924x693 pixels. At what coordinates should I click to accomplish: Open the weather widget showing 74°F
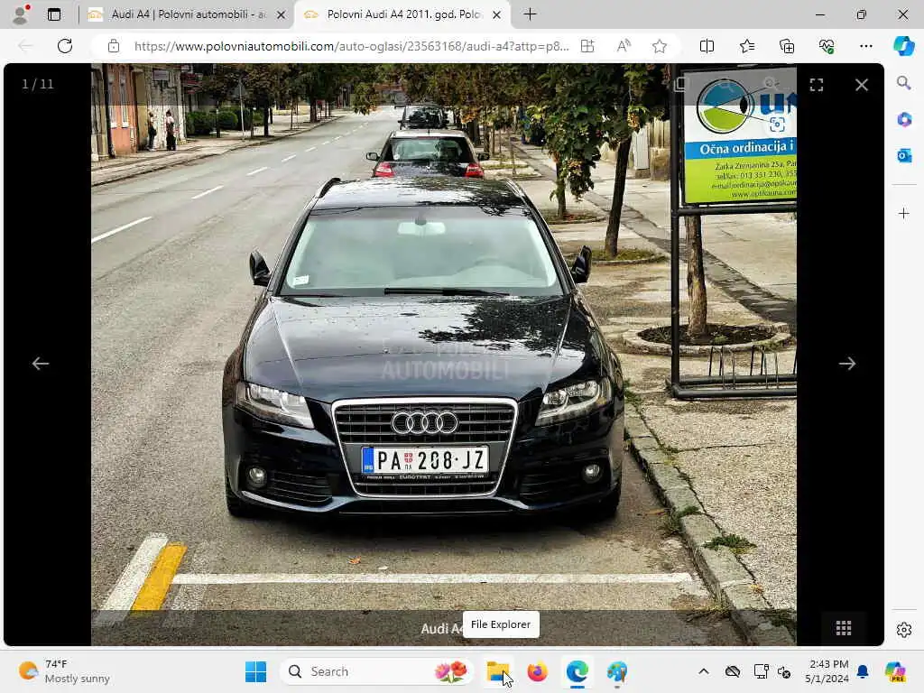click(x=64, y=671)
